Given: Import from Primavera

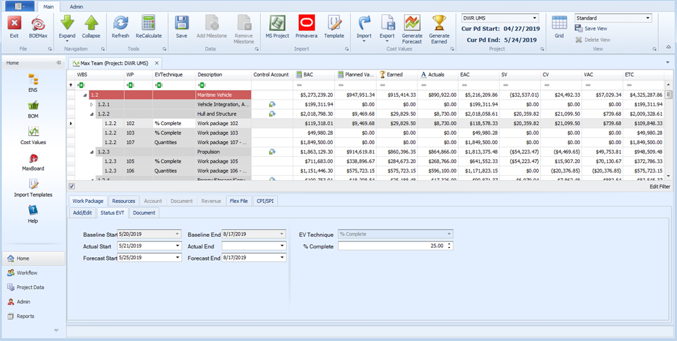Looking at the screenshot, I should pyautogui.click(x=306, y=26).
